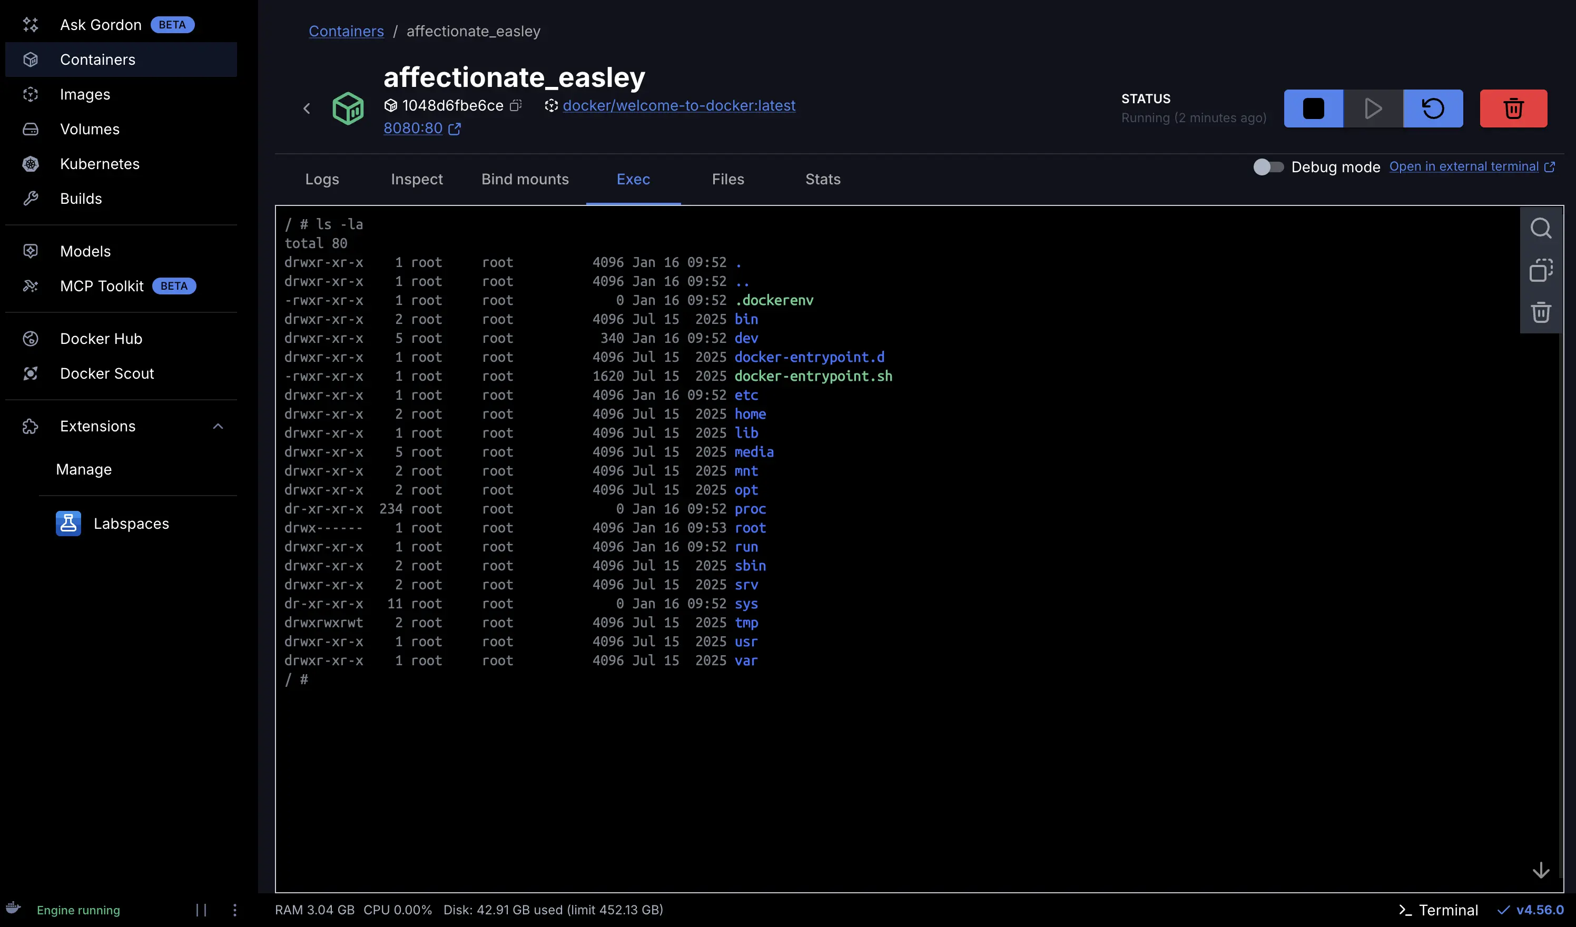Viewport: 1576px width, 927px height.
Task: Open the Images section
Action: [x=86, y=94]
